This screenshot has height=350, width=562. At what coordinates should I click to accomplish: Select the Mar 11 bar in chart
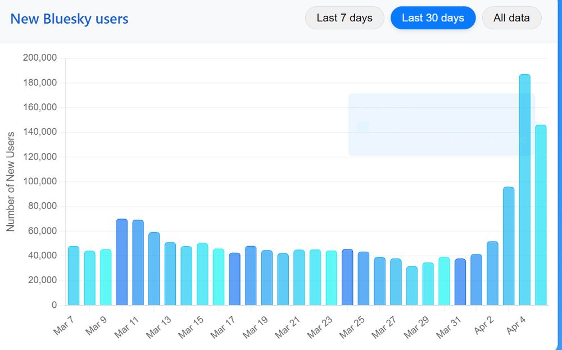138,262
